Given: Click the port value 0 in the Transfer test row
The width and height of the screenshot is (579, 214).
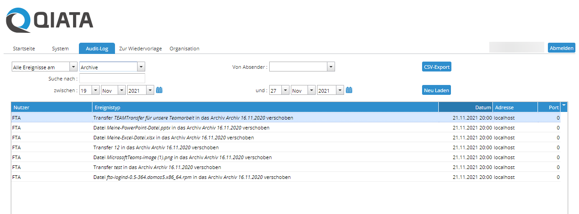Looking at the screenshot, I should coord(558,167).
